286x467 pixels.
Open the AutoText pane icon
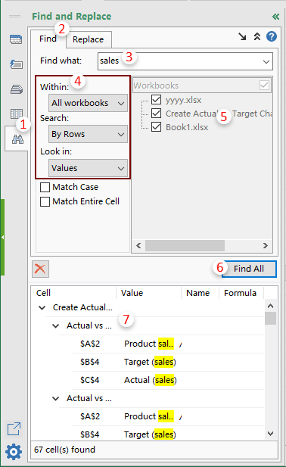(16, 64)
